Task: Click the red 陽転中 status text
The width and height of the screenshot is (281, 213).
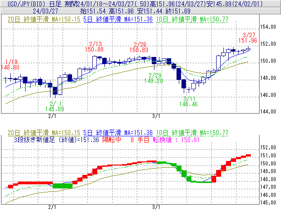Action: pyautogui.click(x=112, y=139)
